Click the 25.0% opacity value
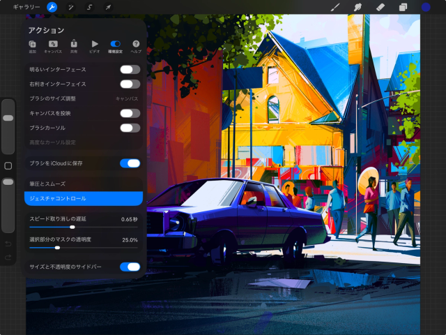This screenshot has width=446, height=335. coord(130,240)
